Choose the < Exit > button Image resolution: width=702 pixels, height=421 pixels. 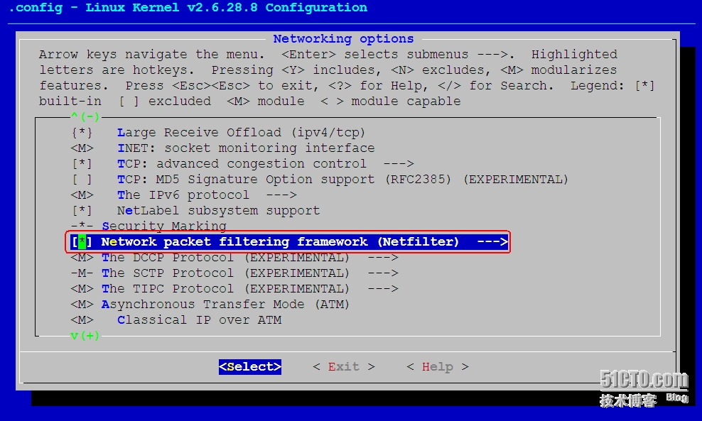point(343,367)
